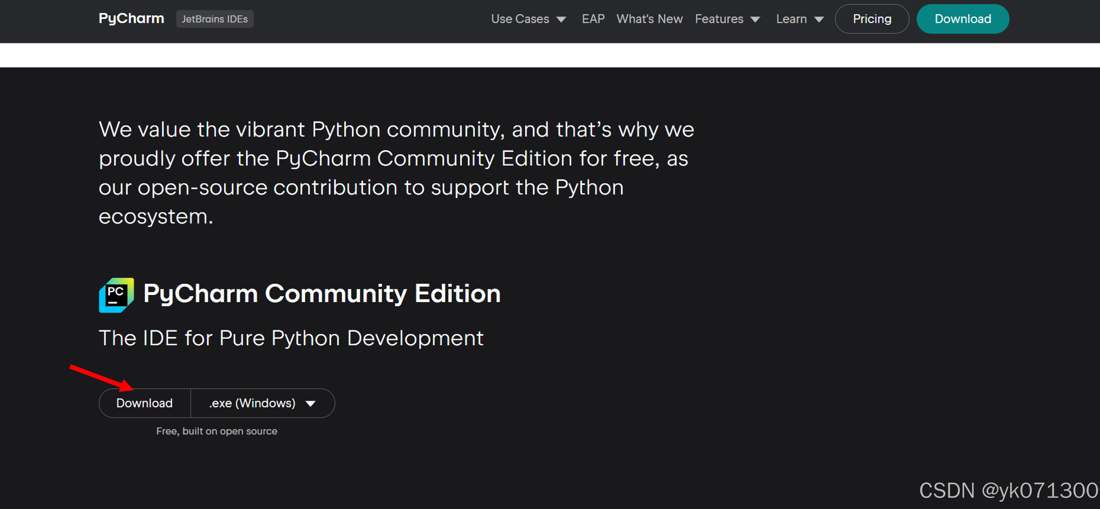Viewport: 1100px width, 509px height.
Task: Click the PyCharm brand logo in header
Action: pos(131,19)
